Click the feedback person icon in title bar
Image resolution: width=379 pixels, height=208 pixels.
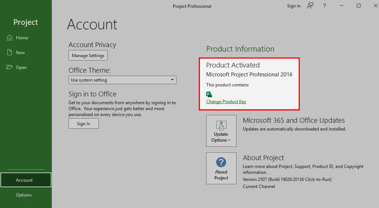[310, 6]
